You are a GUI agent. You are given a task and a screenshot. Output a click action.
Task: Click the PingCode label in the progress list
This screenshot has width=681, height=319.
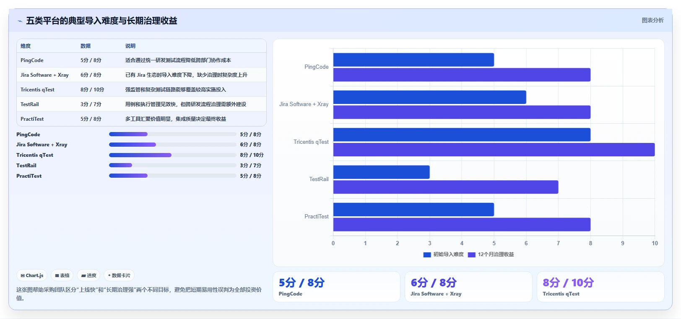tap(28, 135)
